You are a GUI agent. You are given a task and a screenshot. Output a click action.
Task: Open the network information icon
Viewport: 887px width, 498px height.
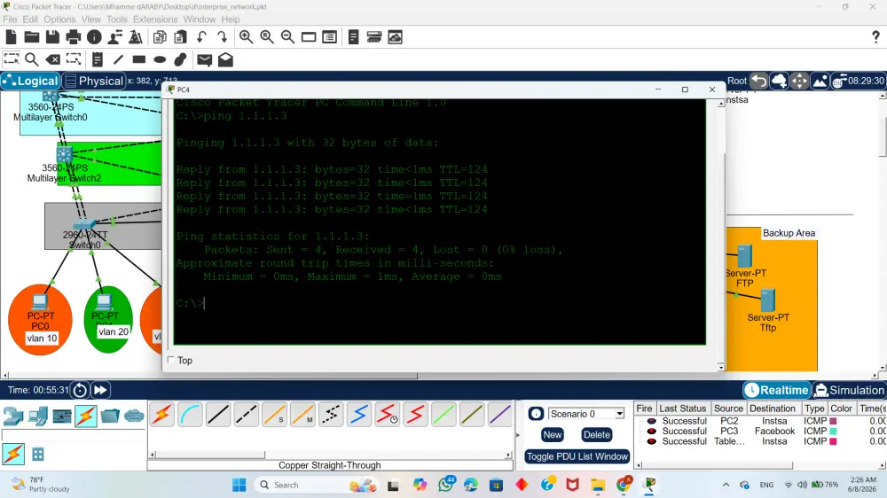coord(95,37)
